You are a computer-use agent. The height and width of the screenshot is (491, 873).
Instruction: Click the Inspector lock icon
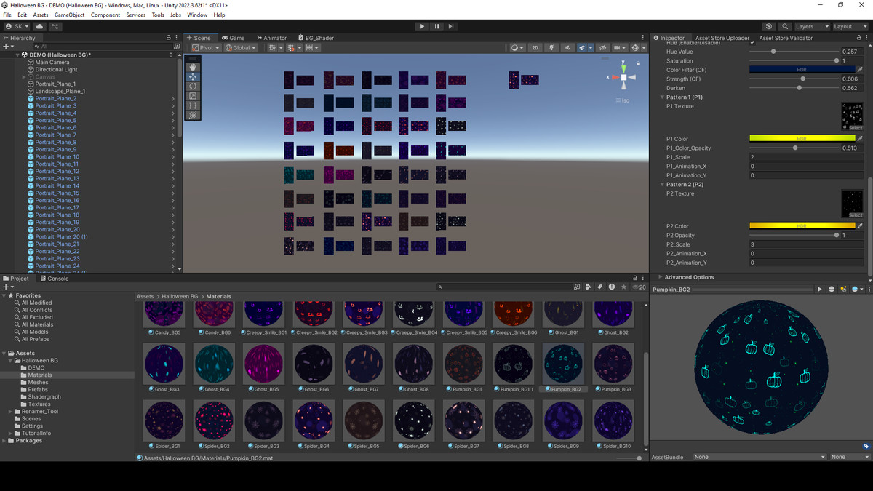point(858,38)
